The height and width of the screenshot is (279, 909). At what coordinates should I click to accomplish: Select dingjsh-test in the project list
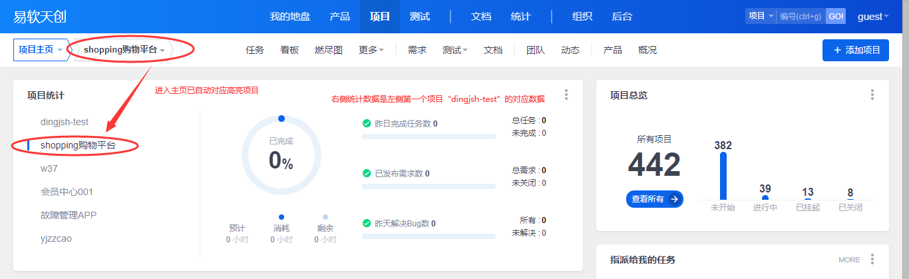point(65,122)
